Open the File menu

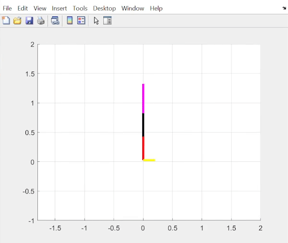(7, 8)
